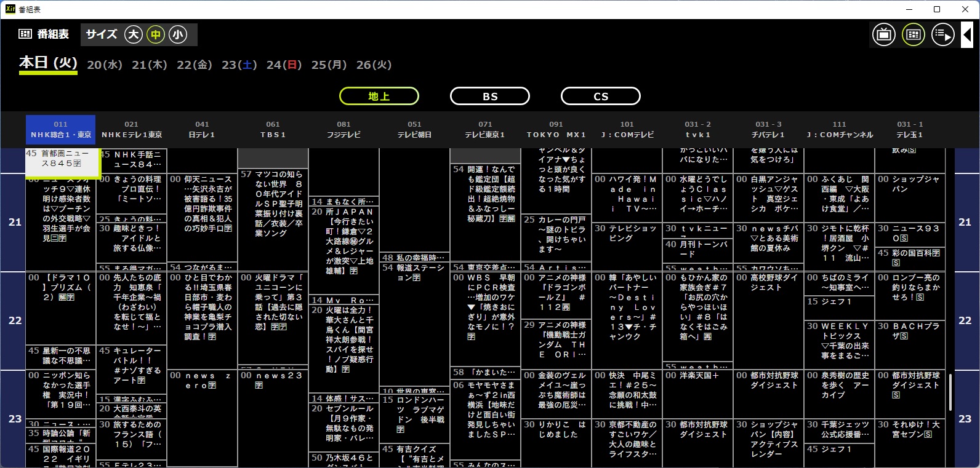Select channel 111 J:COMチャンネル header

click(x=840, y=130)
